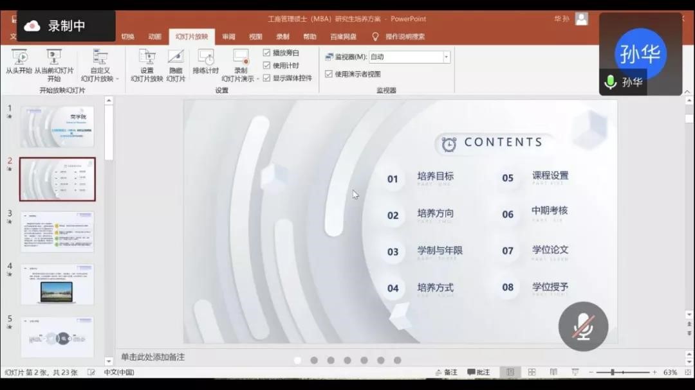Viewport: 695px width, 390px height.
Task: Click the clock icon beside CONTENTS
Action: pyautogui.click(x=449, y=144)
